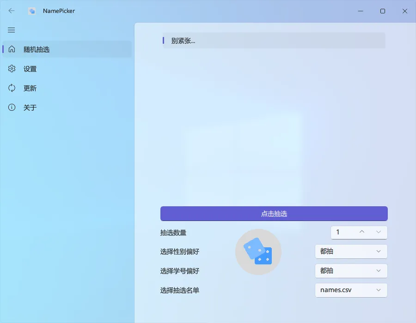Decrease 抽选数量 with the down stepper arrow
Screen dimensions: 416x323
point(379,232)
